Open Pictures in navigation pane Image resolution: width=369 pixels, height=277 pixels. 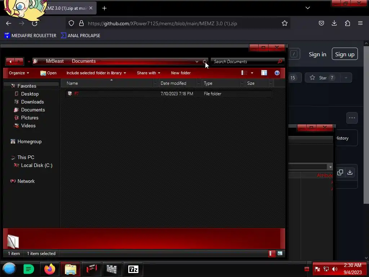pos(30,118)
